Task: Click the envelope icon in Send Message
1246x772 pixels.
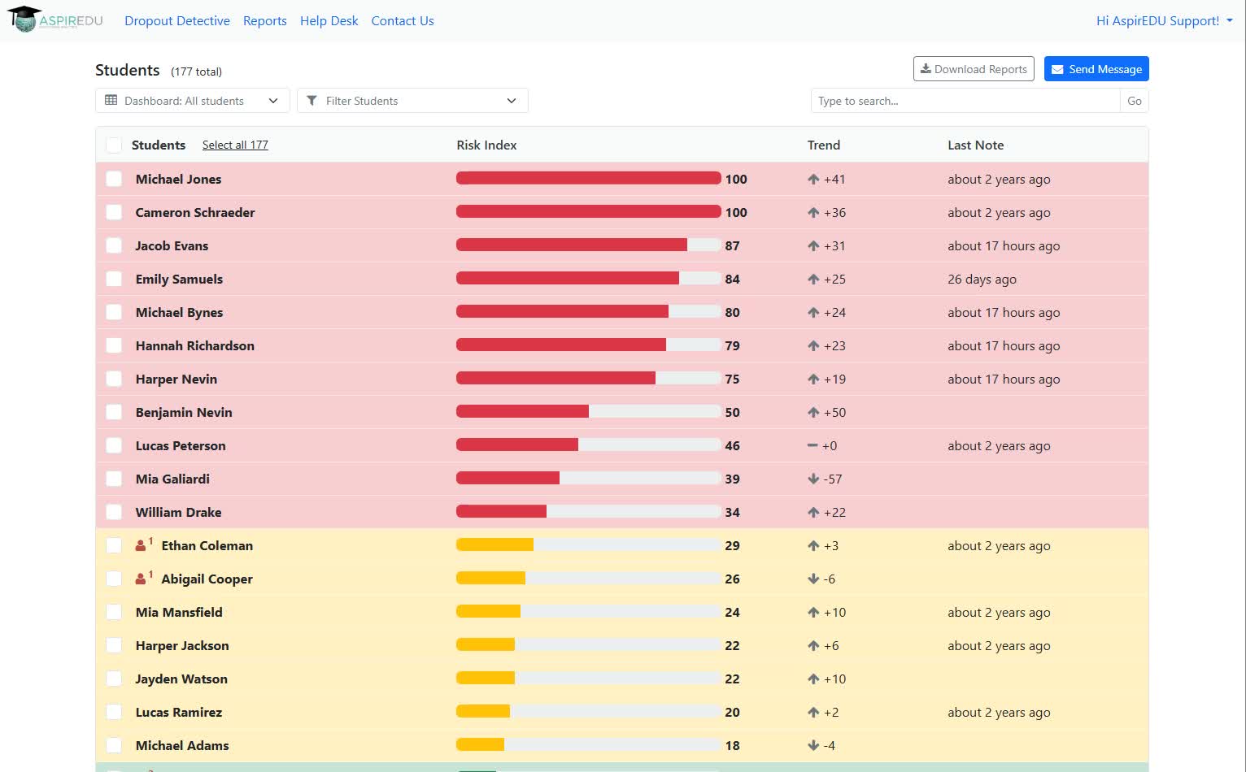Action: 1057,69
